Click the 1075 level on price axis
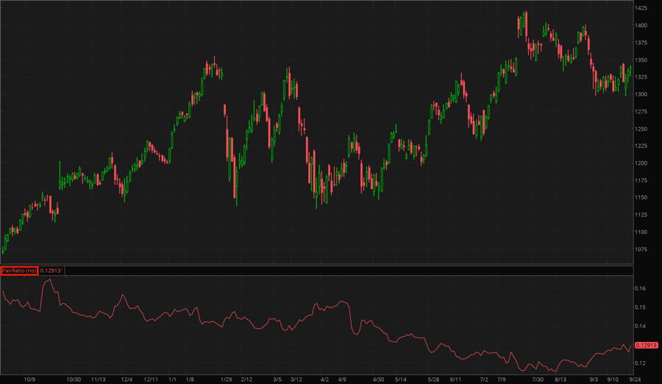The image size is (662, 384). (x=644, y=249)
